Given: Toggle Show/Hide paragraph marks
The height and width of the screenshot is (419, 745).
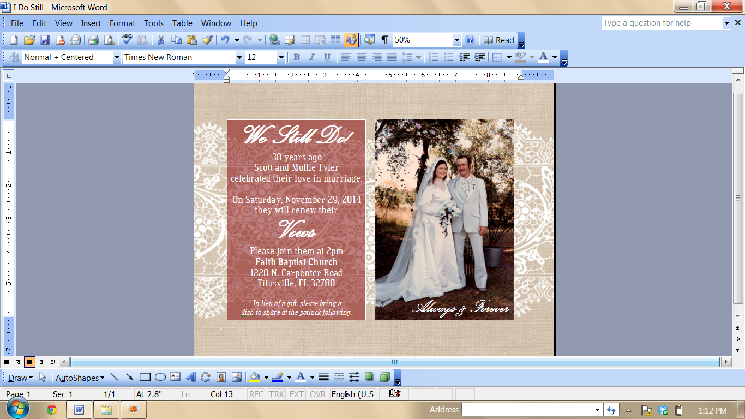Looking at the screenshot, I should [384, 40].
